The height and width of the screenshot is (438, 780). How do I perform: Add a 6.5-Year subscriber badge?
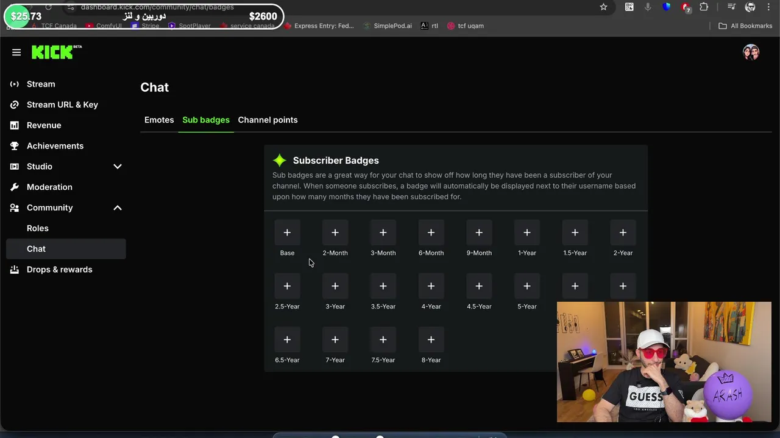click(x=287, y=339)
